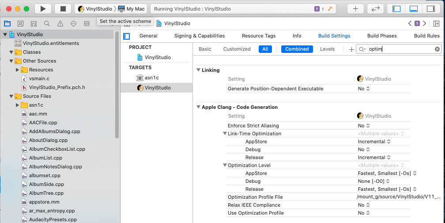Viewport: 445px width, 223px height.
Task: Click the Stop button in toolbar
Action: [63, 9]
